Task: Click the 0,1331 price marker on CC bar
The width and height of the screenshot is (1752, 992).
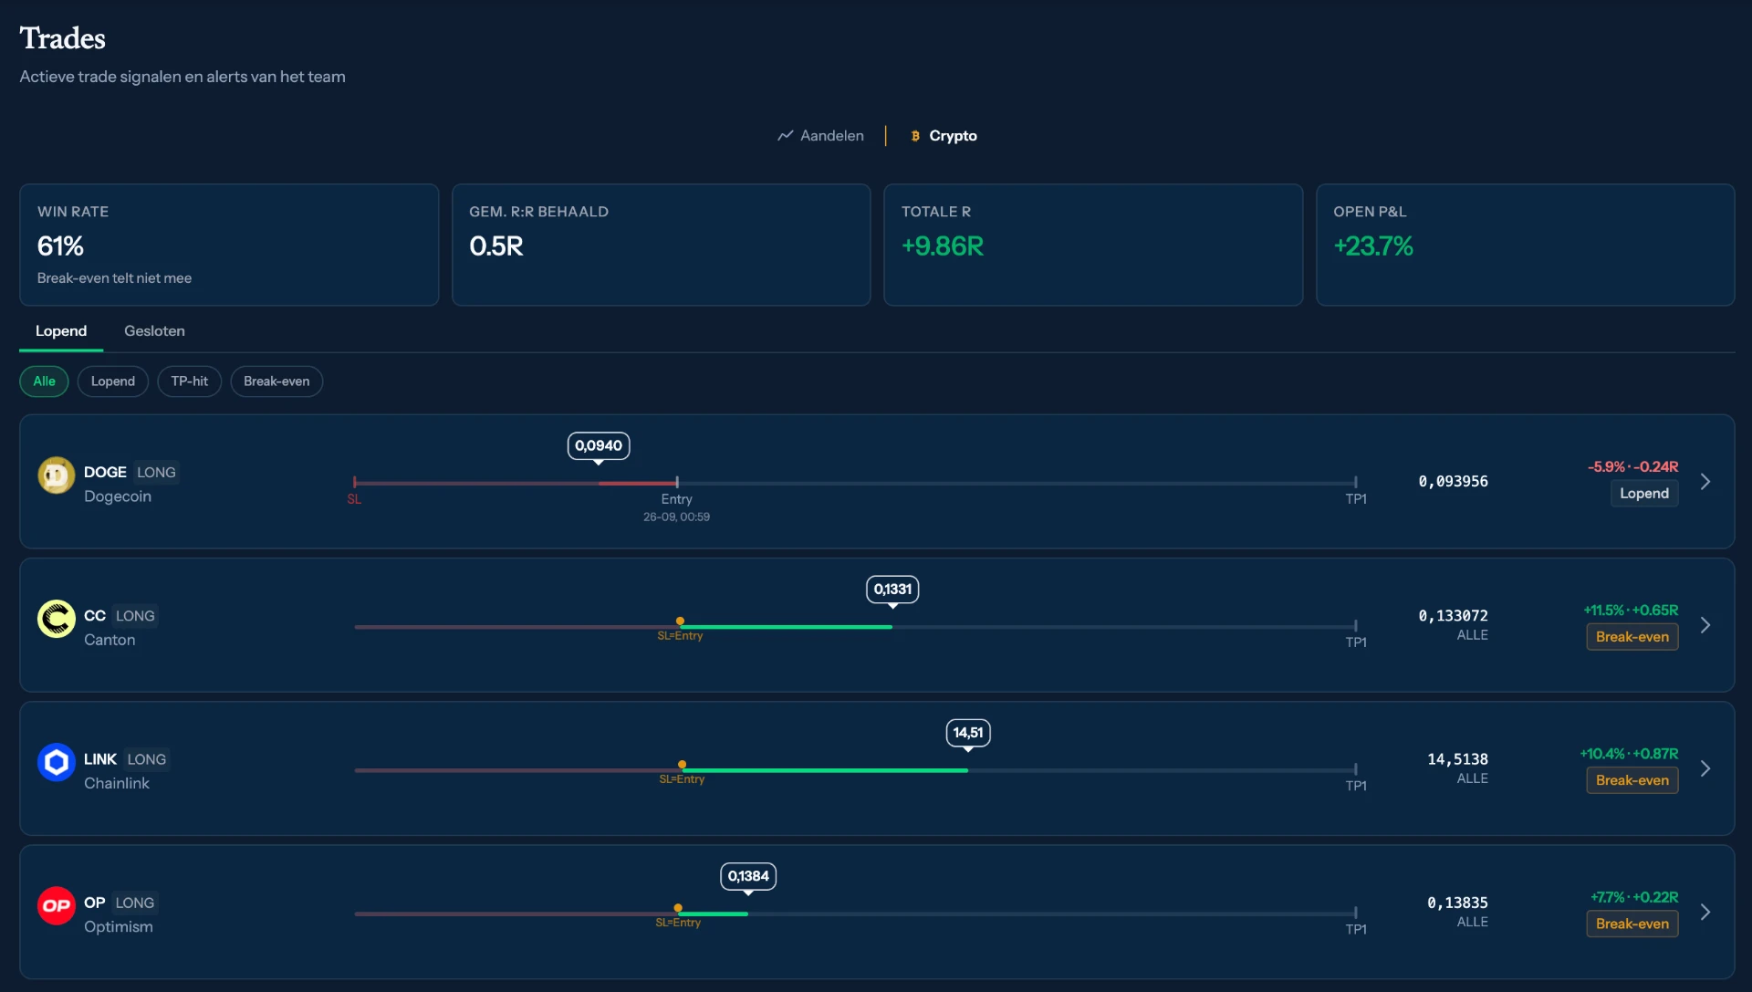Action: point(892,589)
